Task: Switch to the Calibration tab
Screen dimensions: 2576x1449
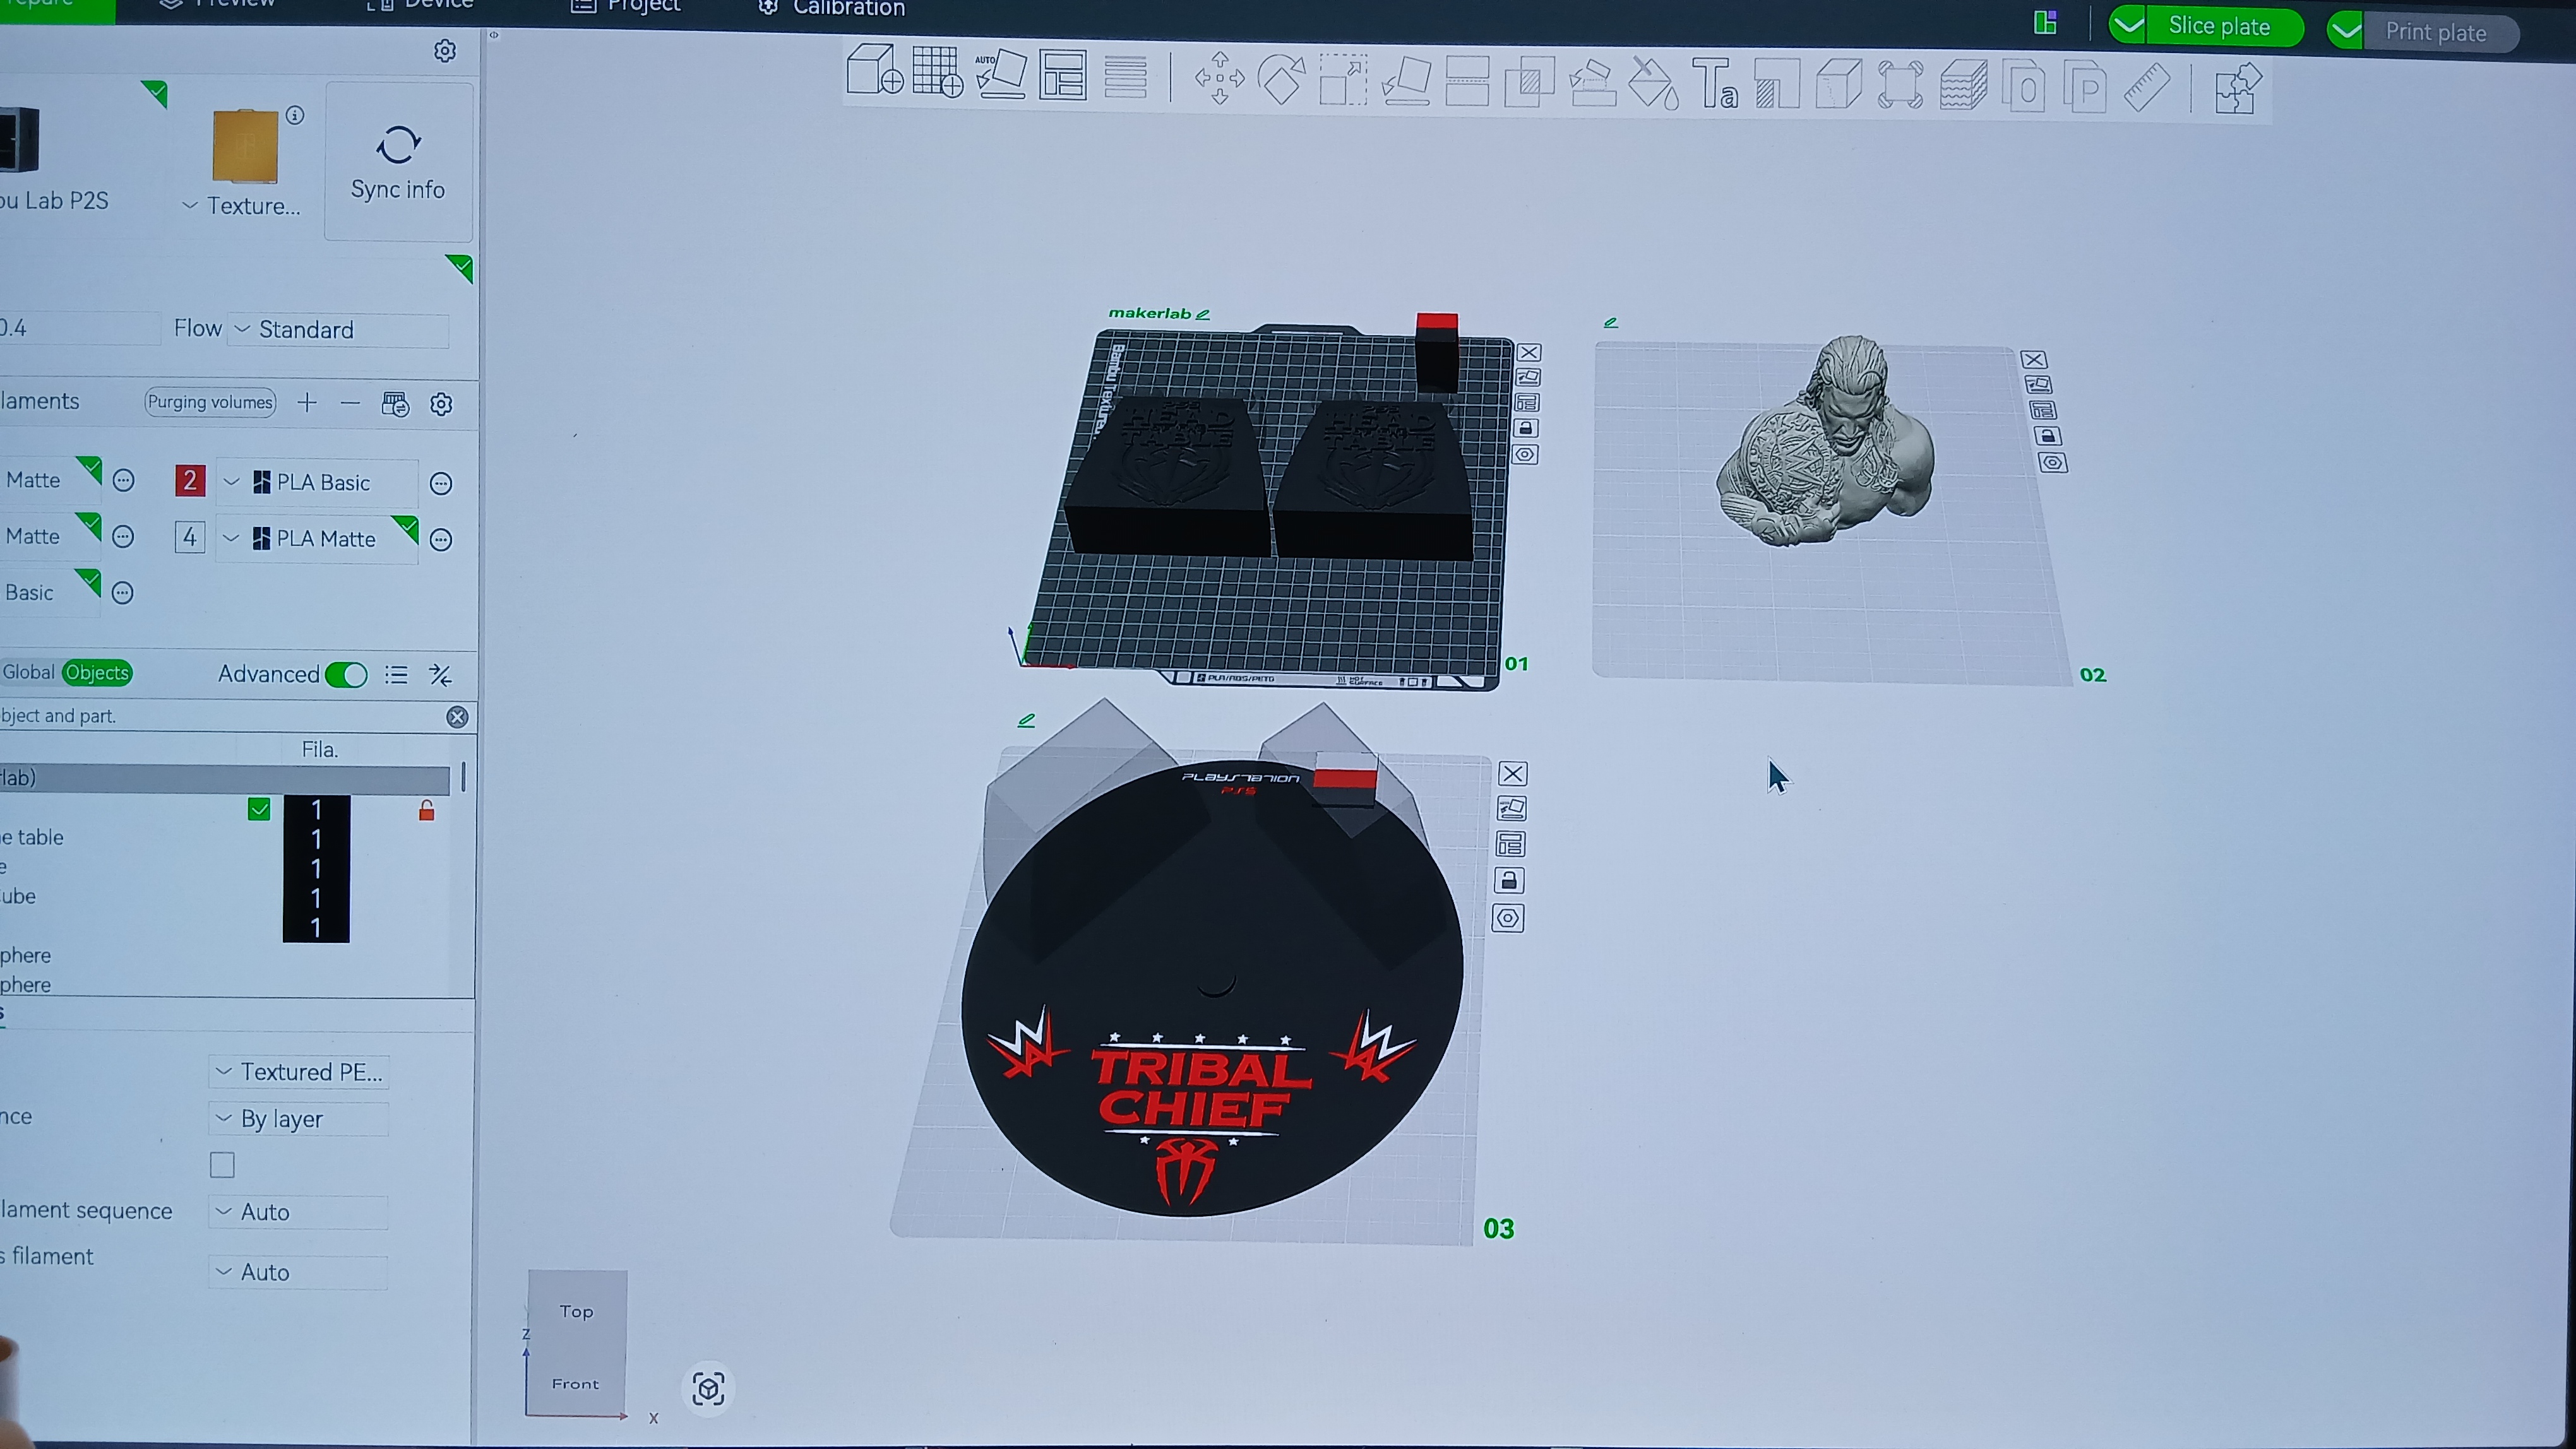Action: click(832, 8)
